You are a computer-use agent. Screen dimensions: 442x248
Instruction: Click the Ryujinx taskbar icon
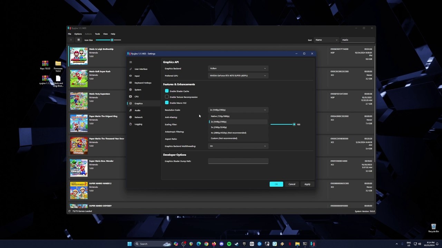pyautogui.click(x=313, y=244)
